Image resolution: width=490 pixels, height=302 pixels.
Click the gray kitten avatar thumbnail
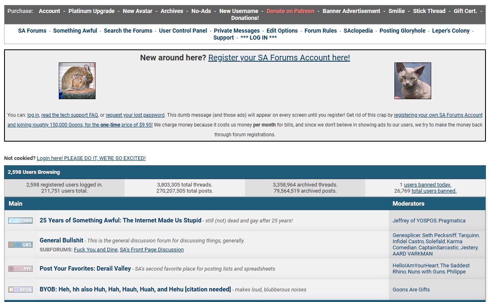413,81
